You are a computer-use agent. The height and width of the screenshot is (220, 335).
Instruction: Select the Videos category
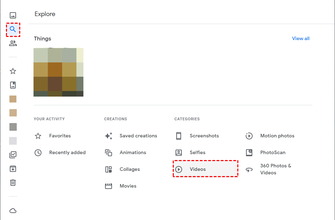point(198,169)
